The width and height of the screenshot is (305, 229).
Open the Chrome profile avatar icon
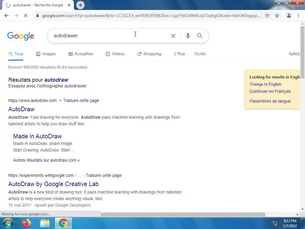(289, 16)
